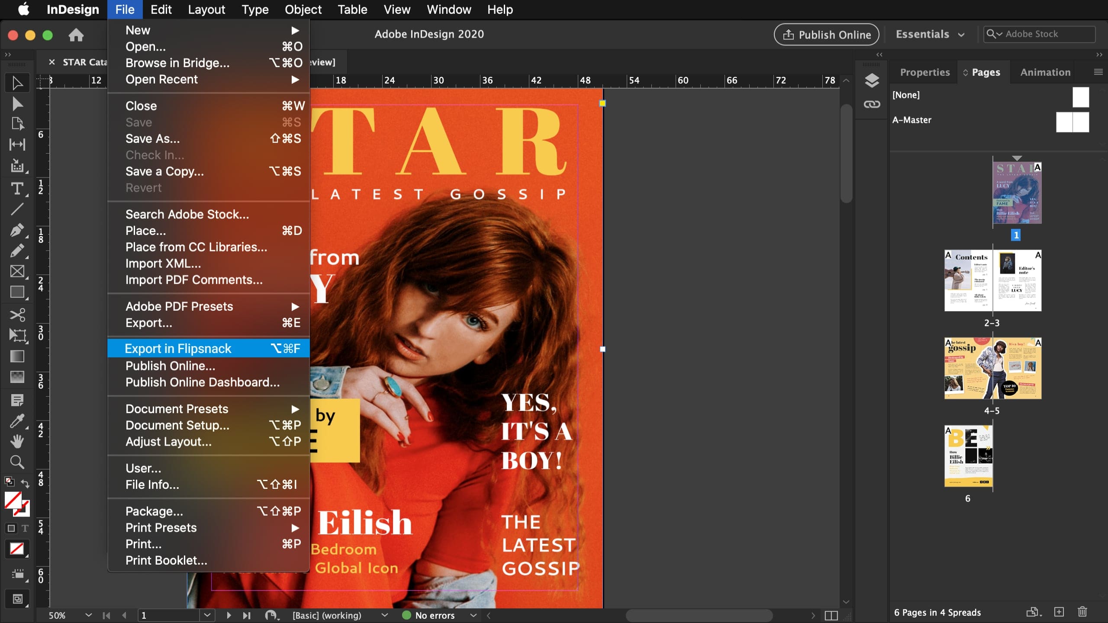Click the create new page icon
Screen dimensions: 1108x623
(x=1059, y=612)
